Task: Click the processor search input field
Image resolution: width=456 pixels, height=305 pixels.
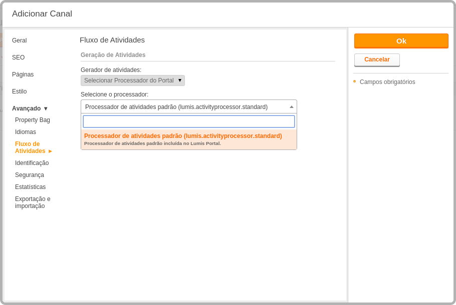Action: [189, 121]
